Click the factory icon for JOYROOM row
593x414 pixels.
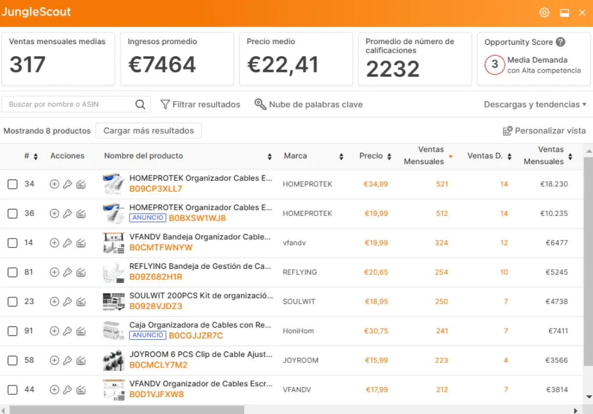[81, 361]
